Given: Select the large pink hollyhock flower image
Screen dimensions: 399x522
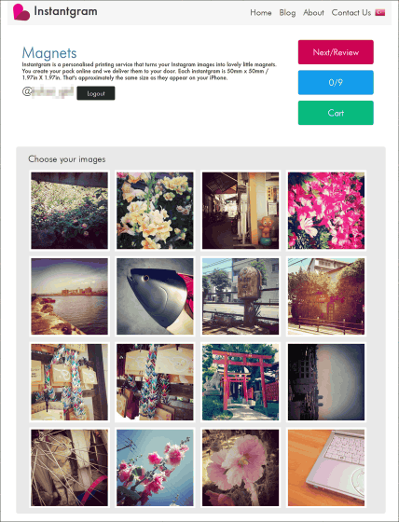Looking at the screenshot, I should coord(241,468).
